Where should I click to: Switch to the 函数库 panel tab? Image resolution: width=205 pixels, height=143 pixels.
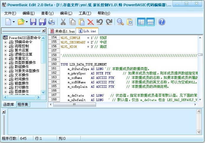(9, 104)
